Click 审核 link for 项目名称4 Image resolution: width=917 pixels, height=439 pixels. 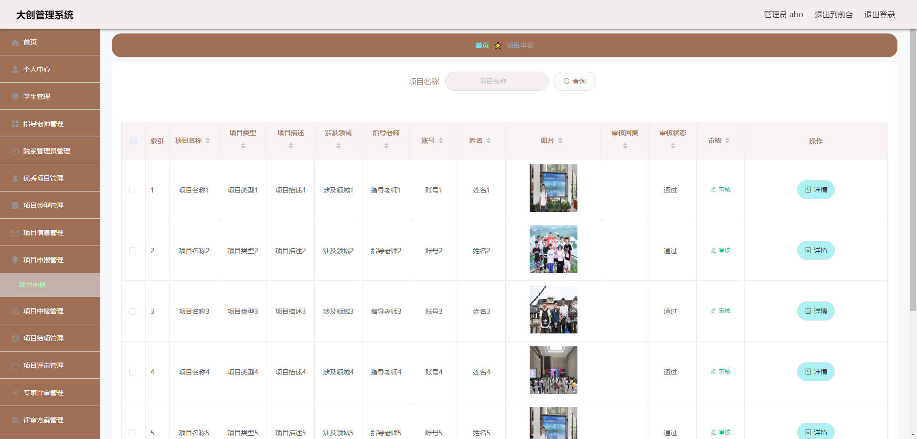coord(721,372)
